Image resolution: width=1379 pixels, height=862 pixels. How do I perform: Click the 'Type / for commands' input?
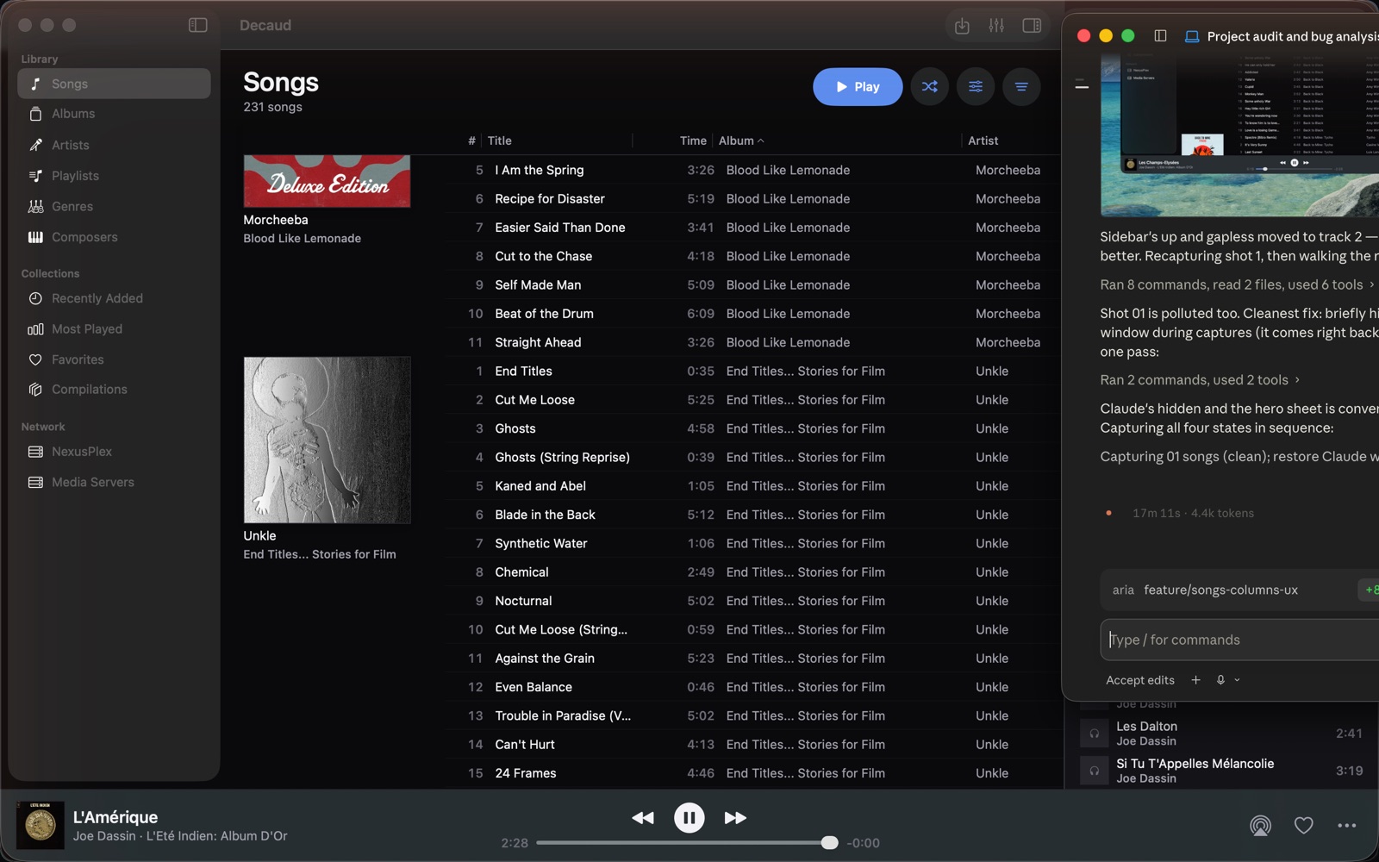coord(1239,640)
